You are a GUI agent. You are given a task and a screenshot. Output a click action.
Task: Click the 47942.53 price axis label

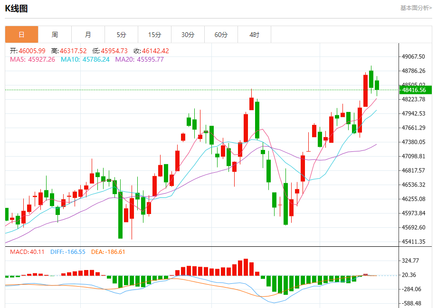coord(413,113)
